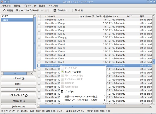
Task: Click left filter list scroll-down arrow
Action: pyautogui.click(x=35, y=70)
